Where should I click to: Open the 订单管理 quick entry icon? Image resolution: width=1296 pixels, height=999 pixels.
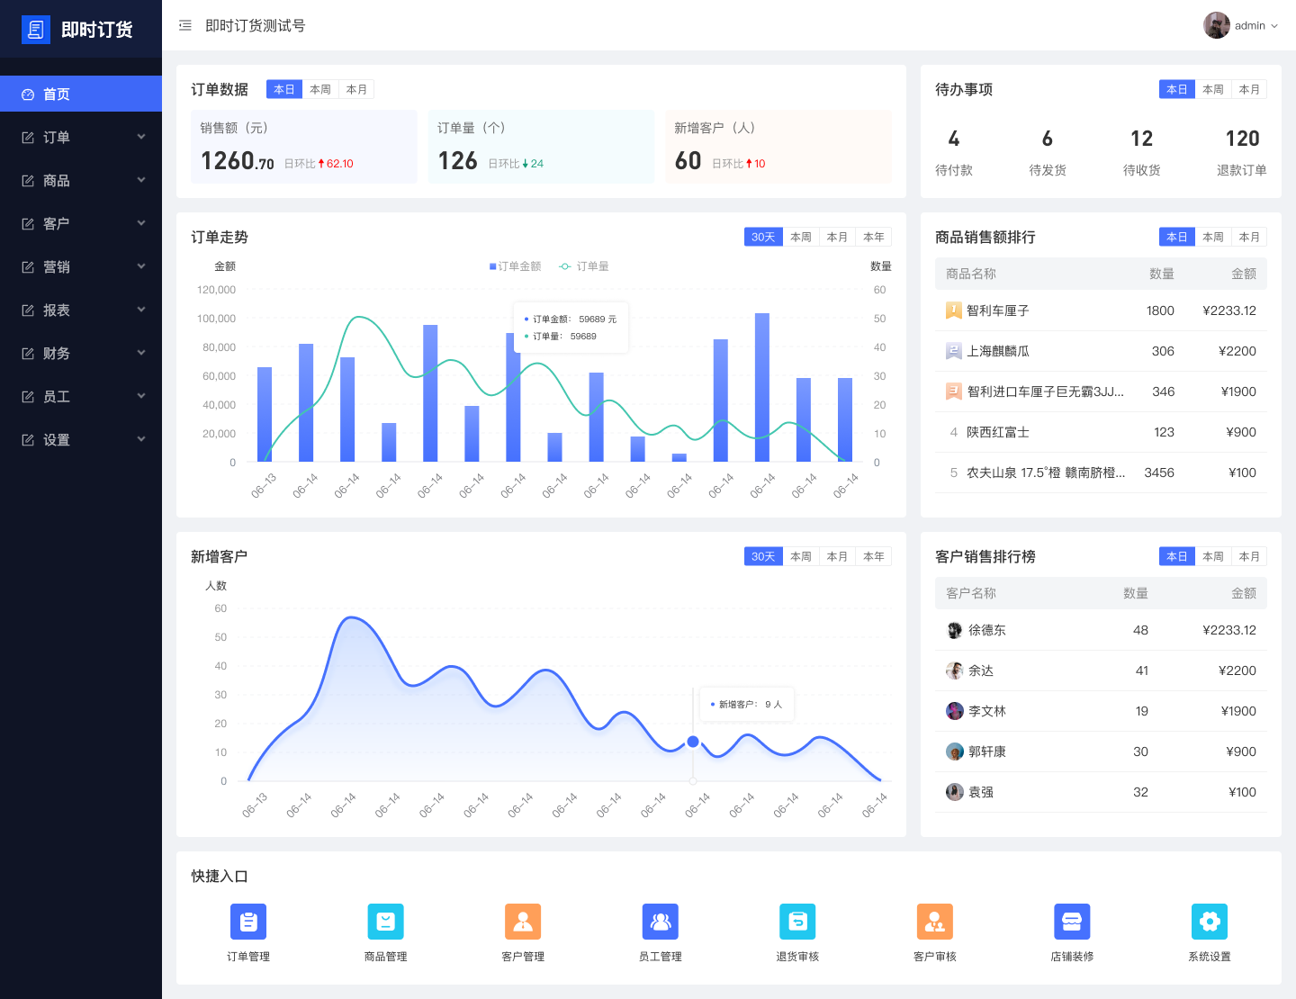click(x=248, y=922)
